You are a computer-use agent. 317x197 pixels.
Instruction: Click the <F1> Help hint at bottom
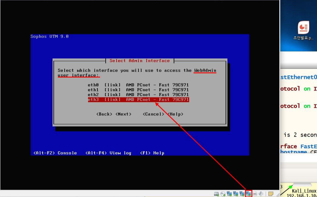pyautogui.click(x=152, y=153)
